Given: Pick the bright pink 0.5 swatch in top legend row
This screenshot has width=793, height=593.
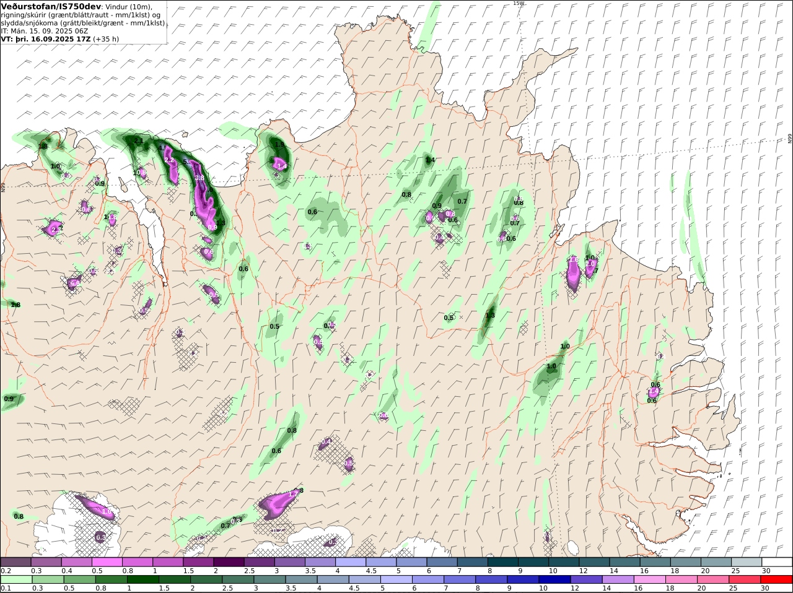Looking at the screenshot, I should (107, 562).
